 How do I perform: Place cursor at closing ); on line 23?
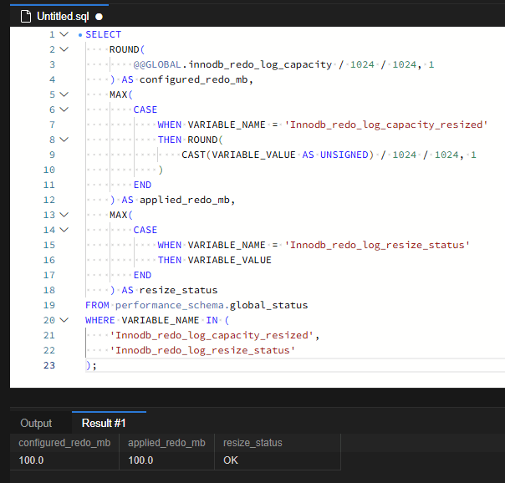(91, 365)
